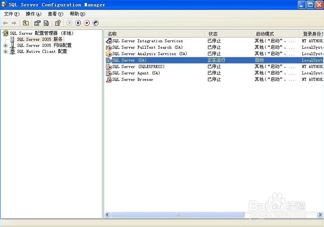Maximize the Configuration Manager window
Viewport: 324px width, 227px height.
point(310,5)
